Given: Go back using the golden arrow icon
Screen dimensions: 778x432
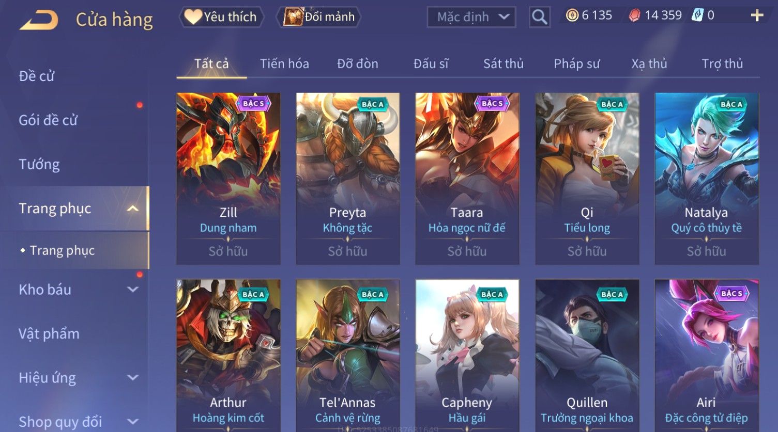Looking at the screenshot, I should click(x=39, y=20).
